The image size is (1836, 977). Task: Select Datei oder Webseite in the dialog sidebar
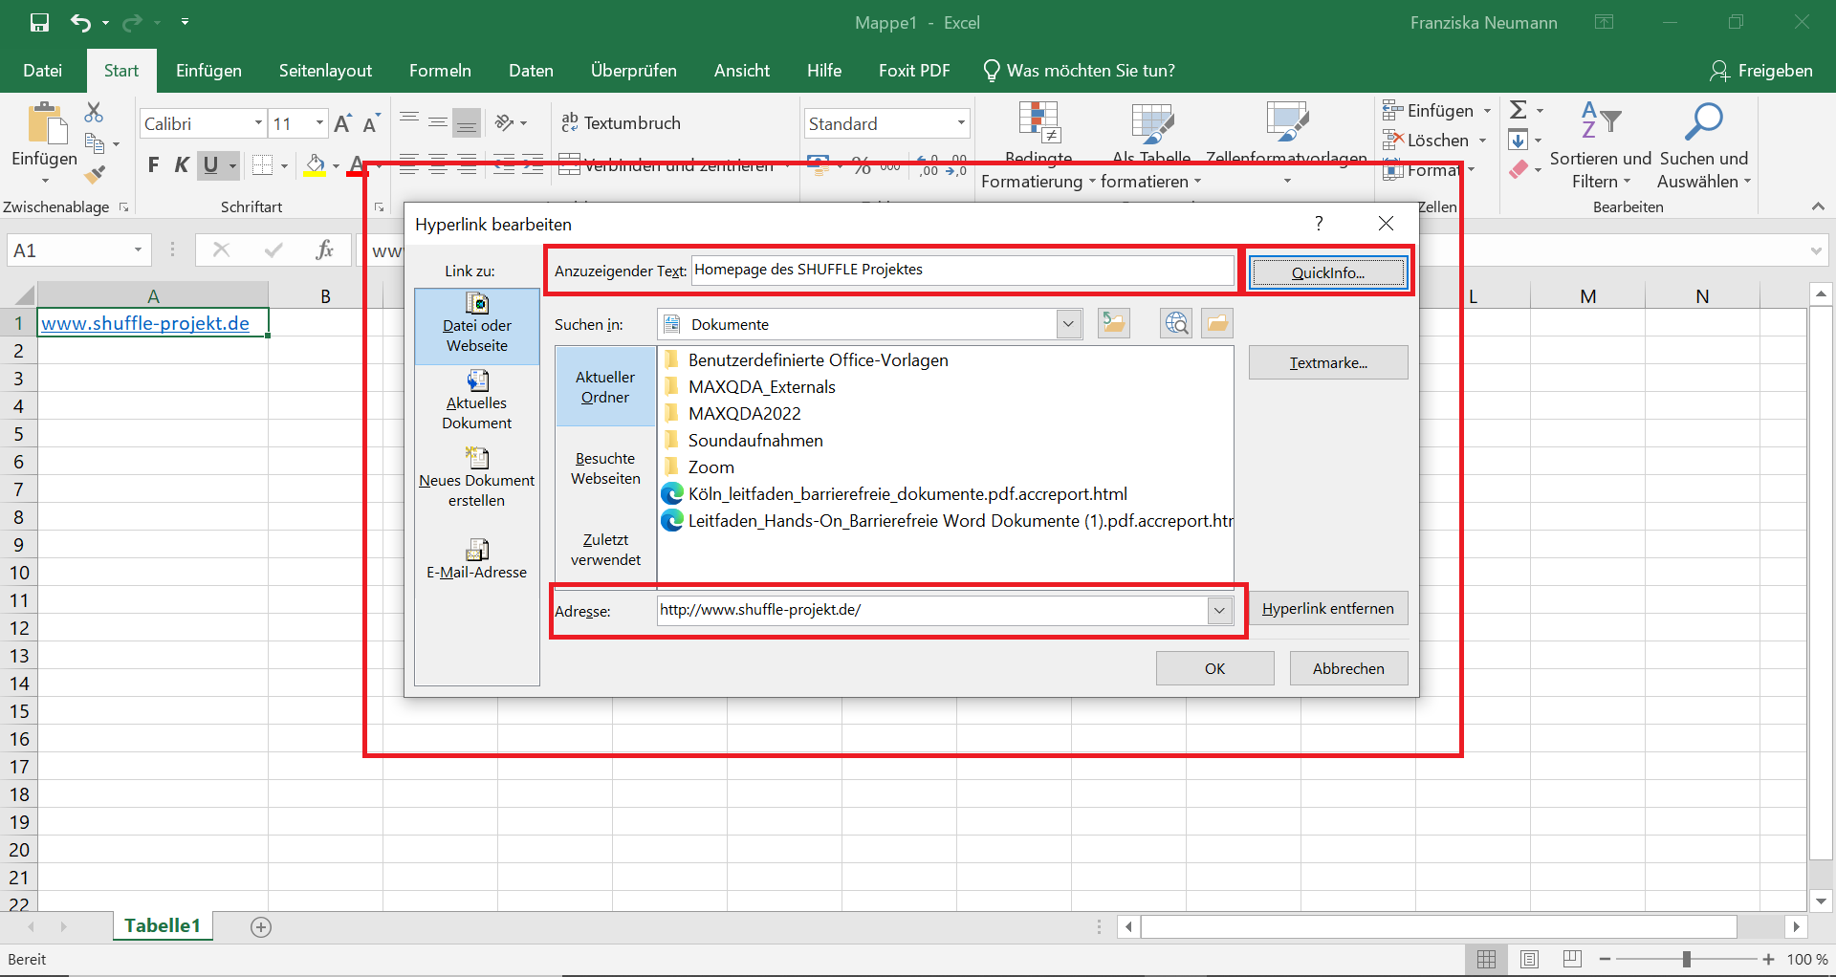(476, 325)
